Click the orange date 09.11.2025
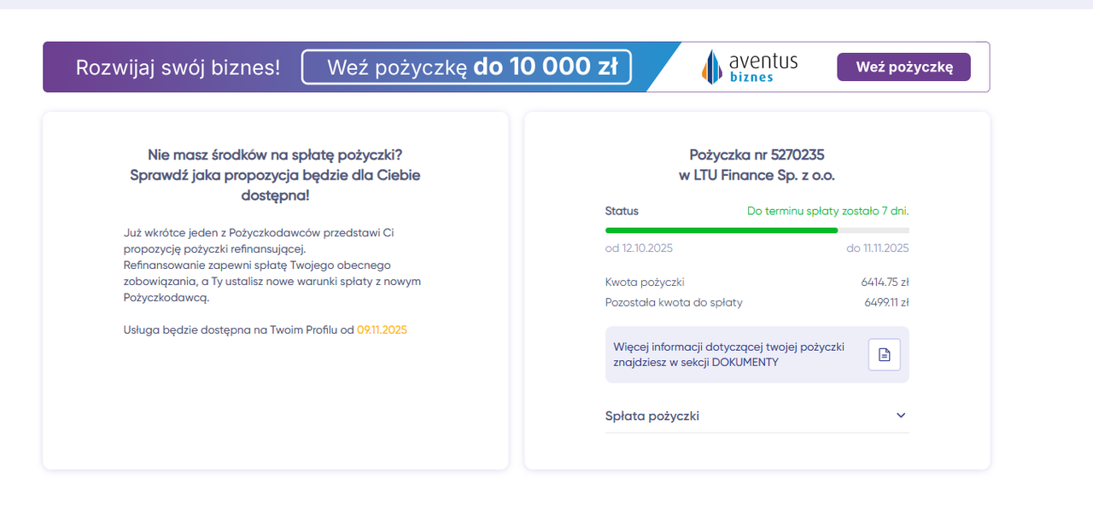1093x507 pixels. [x=382, y=329]
